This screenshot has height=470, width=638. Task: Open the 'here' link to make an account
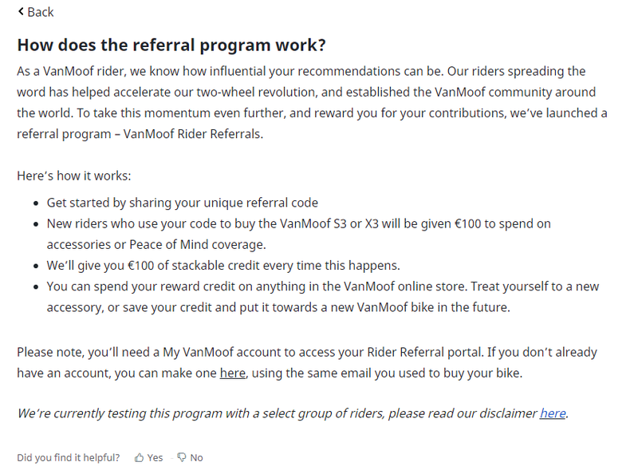click(232, 373)
